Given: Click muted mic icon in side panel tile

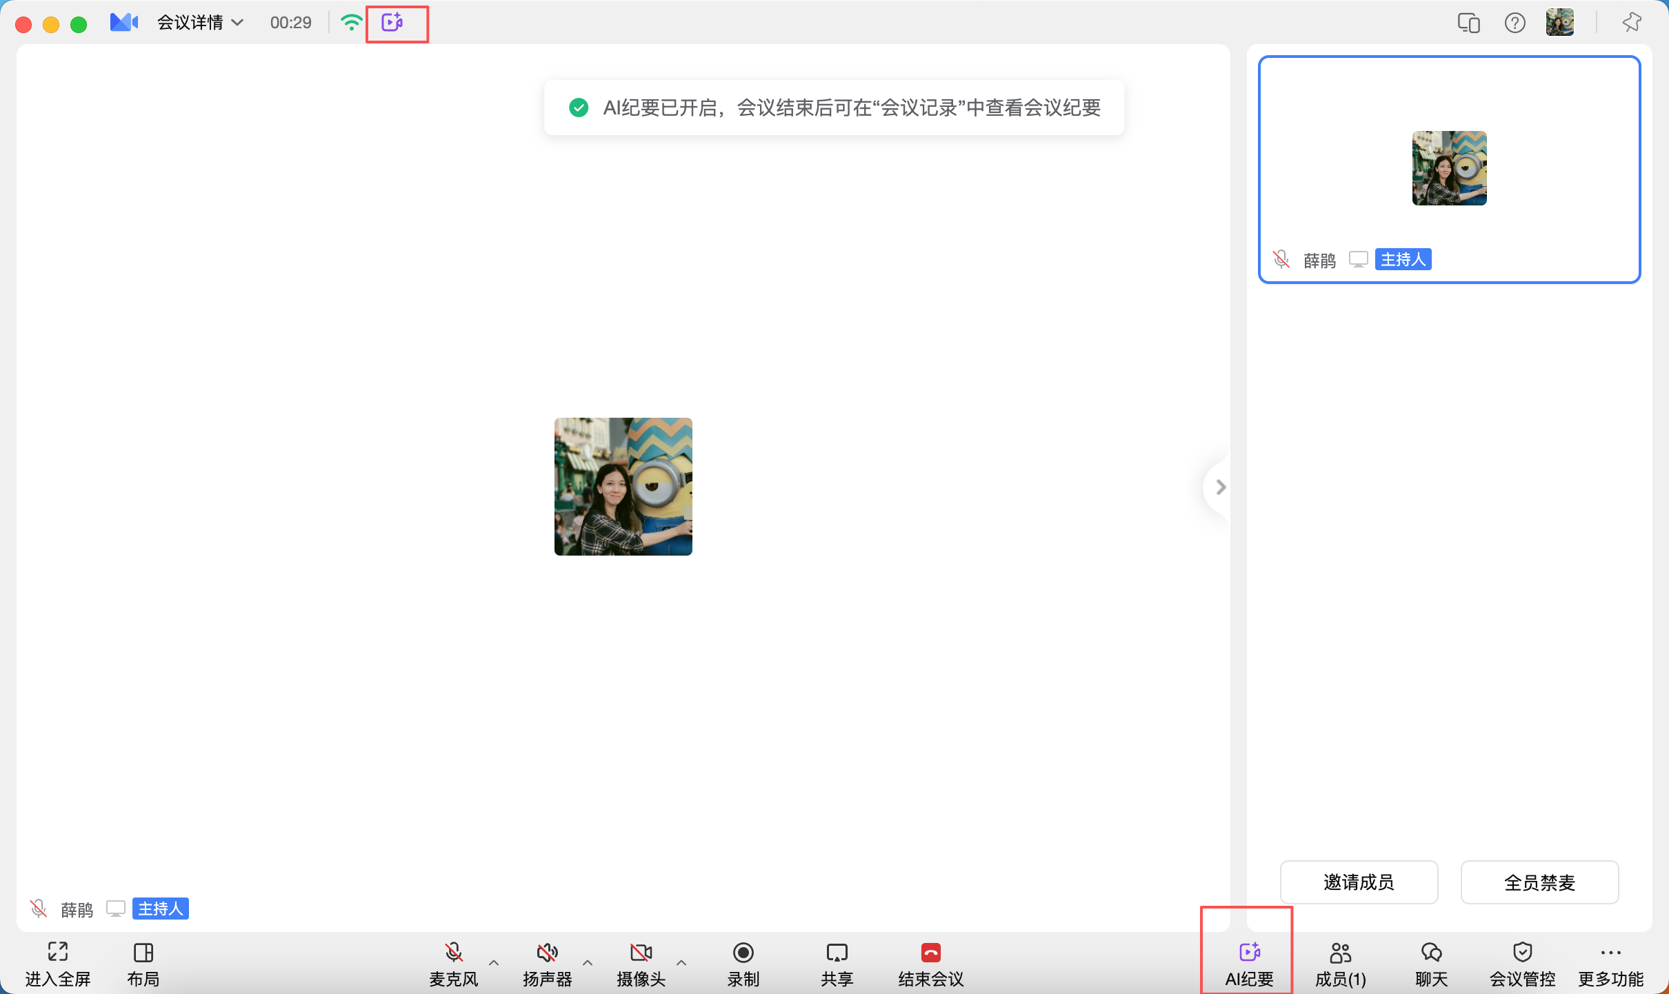Looking at the screenshot, I should [1281, 259].
